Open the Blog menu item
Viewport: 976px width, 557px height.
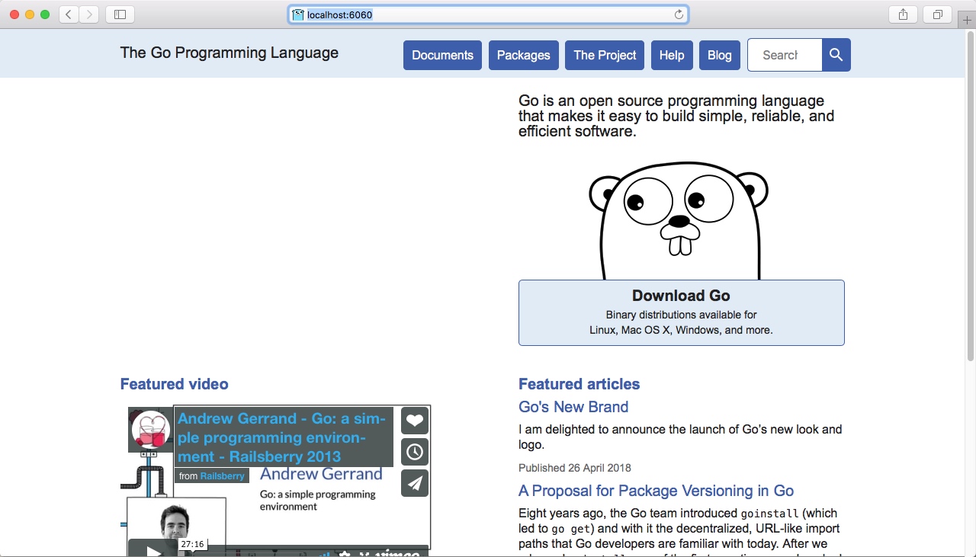(719, 55)
